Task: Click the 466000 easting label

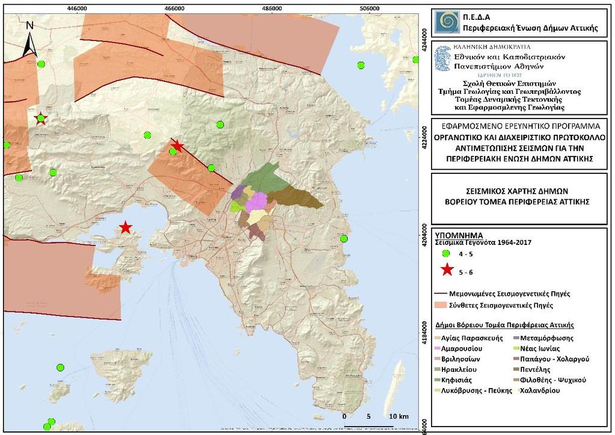Action: pyautogui.click(x=174, y=8)
